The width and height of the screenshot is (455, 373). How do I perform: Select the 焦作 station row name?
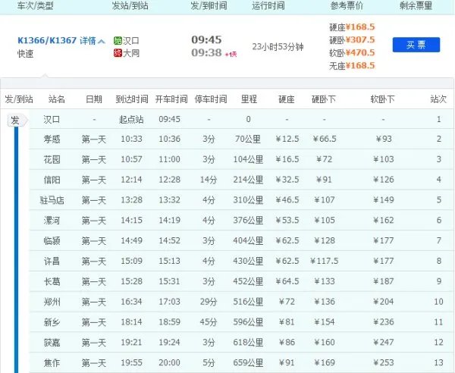(x=52, y=363)
